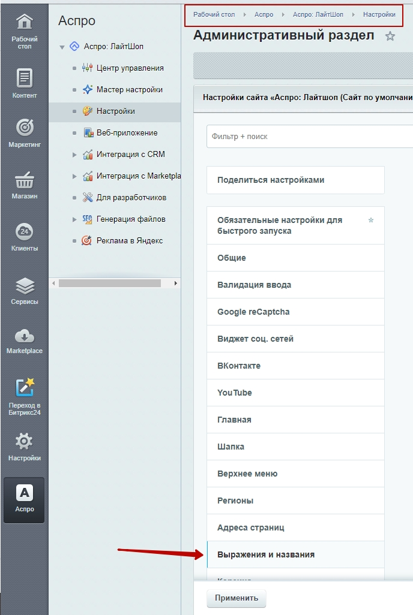This screenshot has height=615, width=413.
Task: Click the Применить button
Action: [237, 598]
